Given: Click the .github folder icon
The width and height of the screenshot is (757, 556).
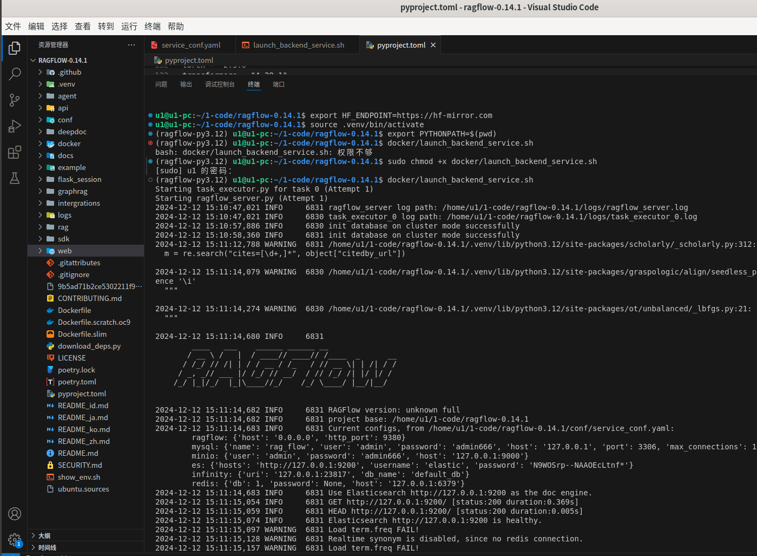Looking at the screenshot, I should tap(50, 72).
